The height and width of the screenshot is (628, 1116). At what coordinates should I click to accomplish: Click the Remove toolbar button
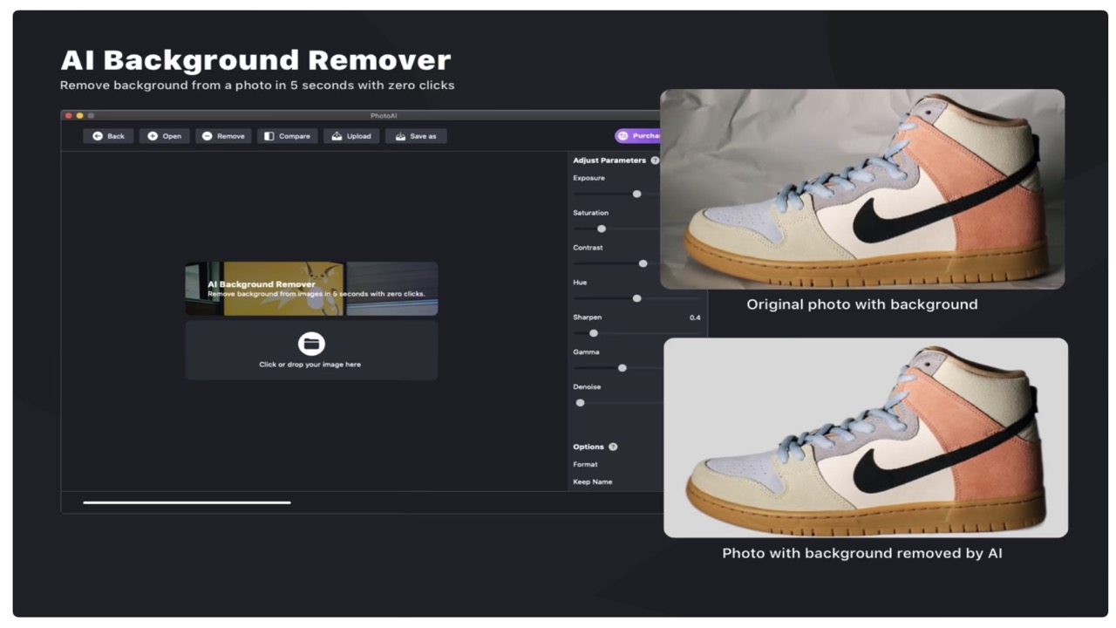point(223,136)
